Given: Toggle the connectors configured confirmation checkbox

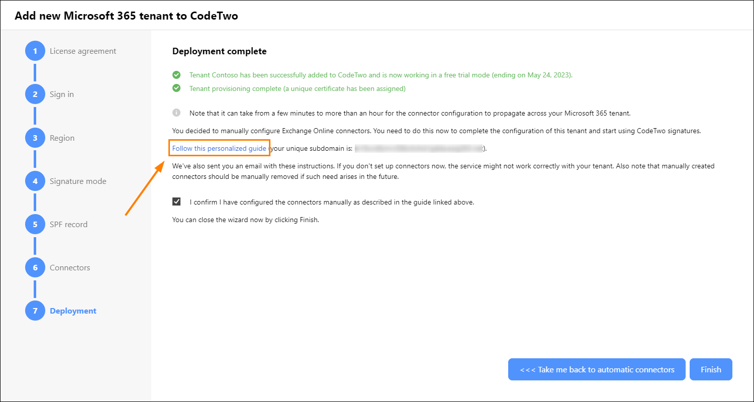Looking at the screenshot, I should pyautogui.click(x=176, y=202).
